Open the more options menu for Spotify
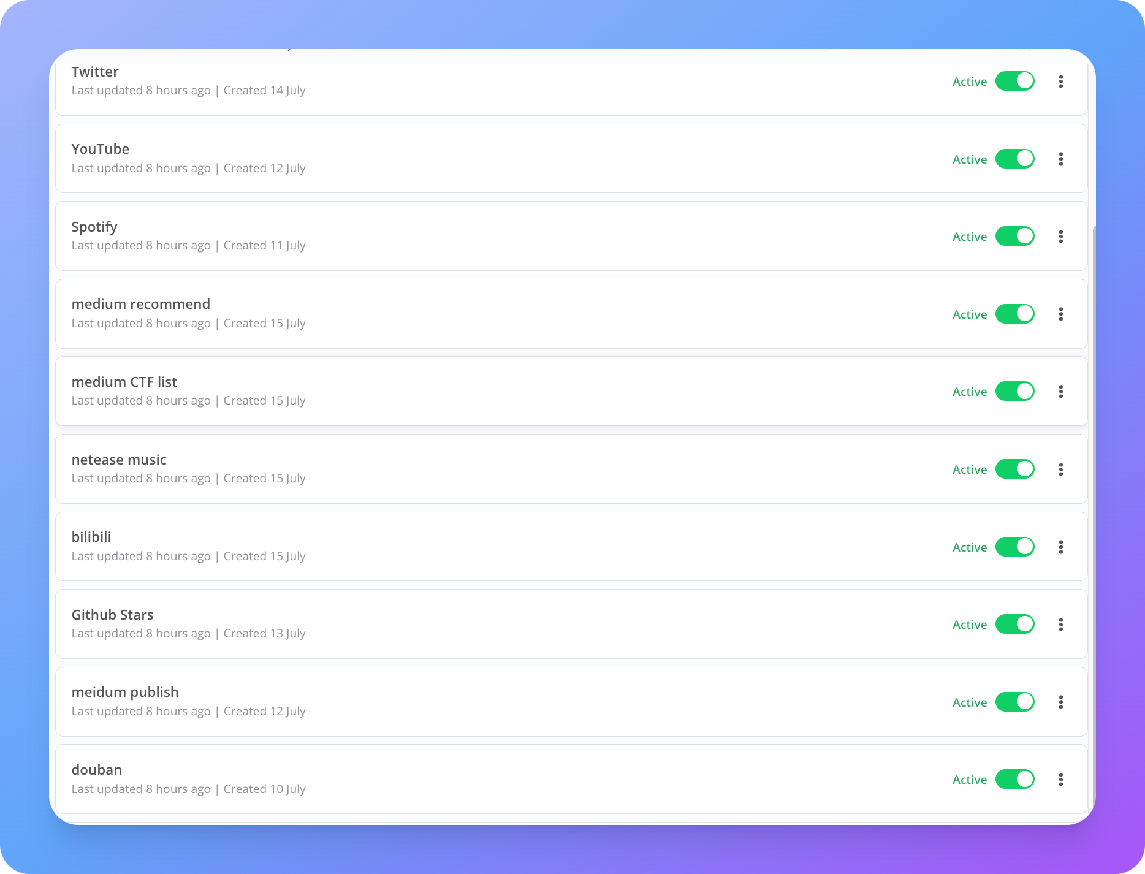 pos(1060,237)
